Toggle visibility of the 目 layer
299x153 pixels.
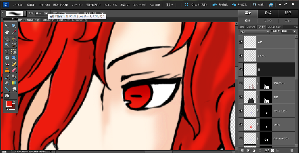tap(241, 69)
